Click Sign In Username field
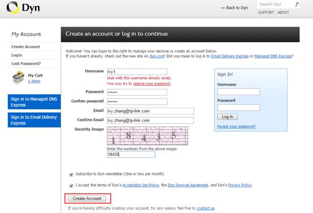This screenshot has width=313, height=213. (238, 92)
